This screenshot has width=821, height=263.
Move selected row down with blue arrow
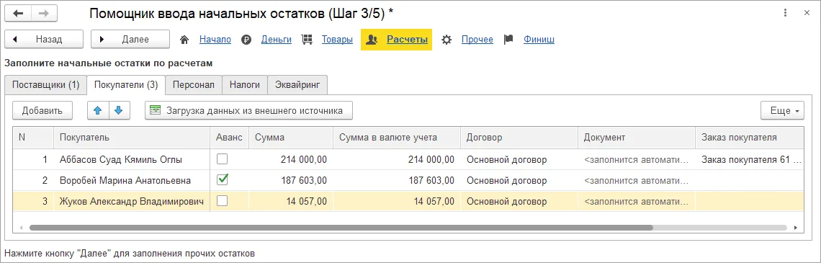click(x=119, y=110)
